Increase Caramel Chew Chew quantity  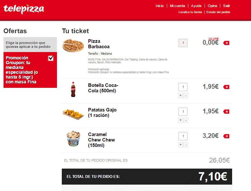click(181, 145)
